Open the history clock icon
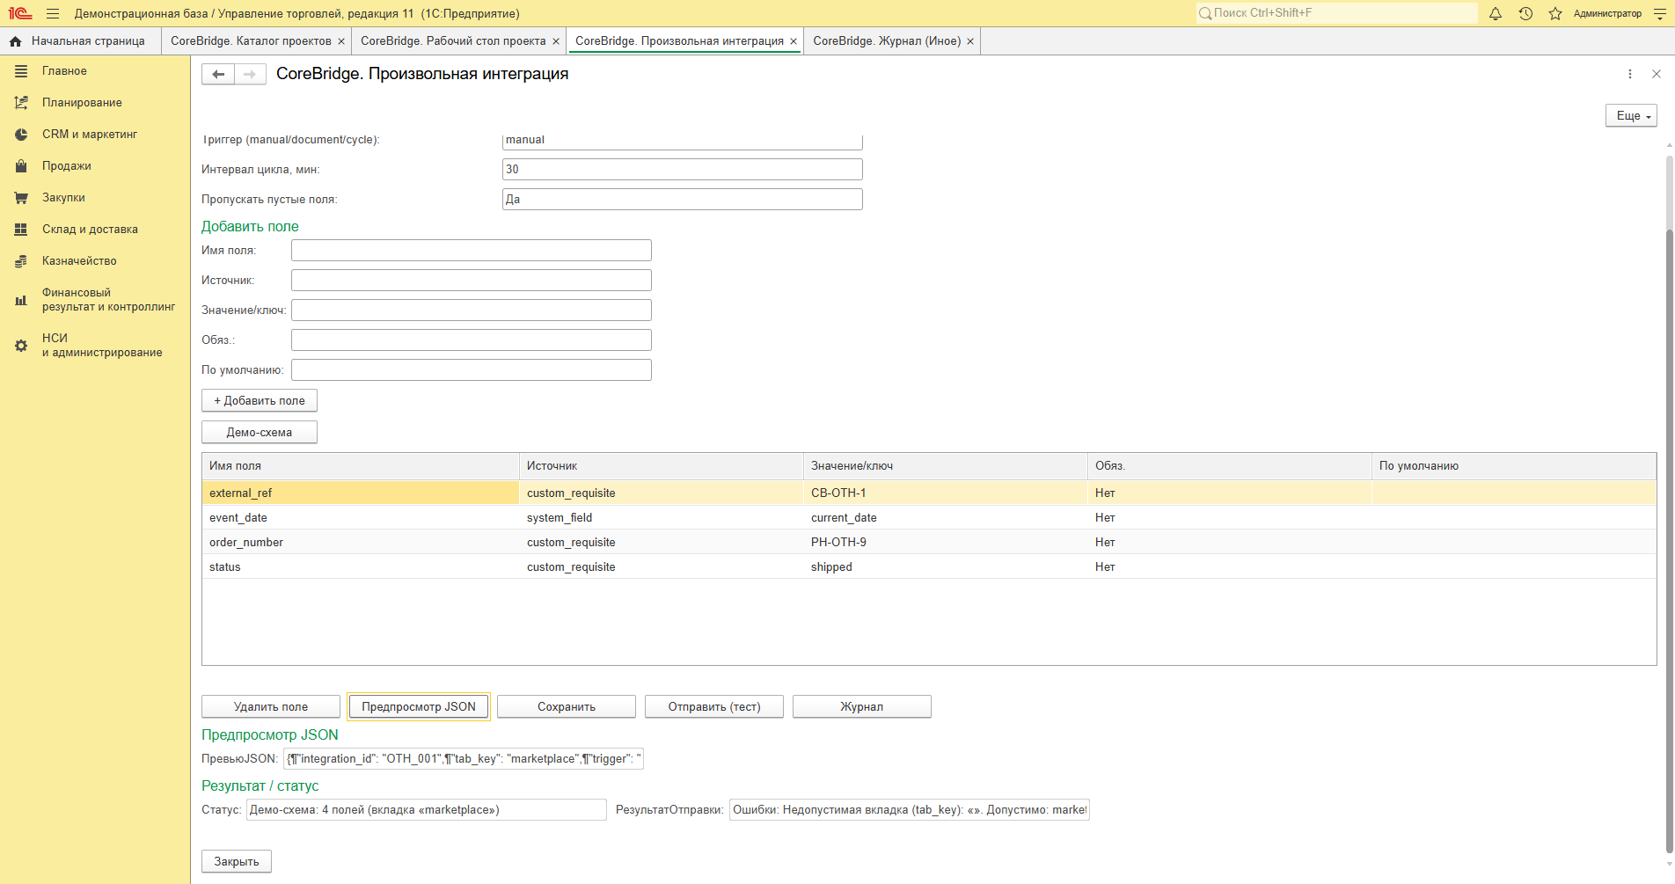Screen dimensions: 1675x884 click(1525, 14)
